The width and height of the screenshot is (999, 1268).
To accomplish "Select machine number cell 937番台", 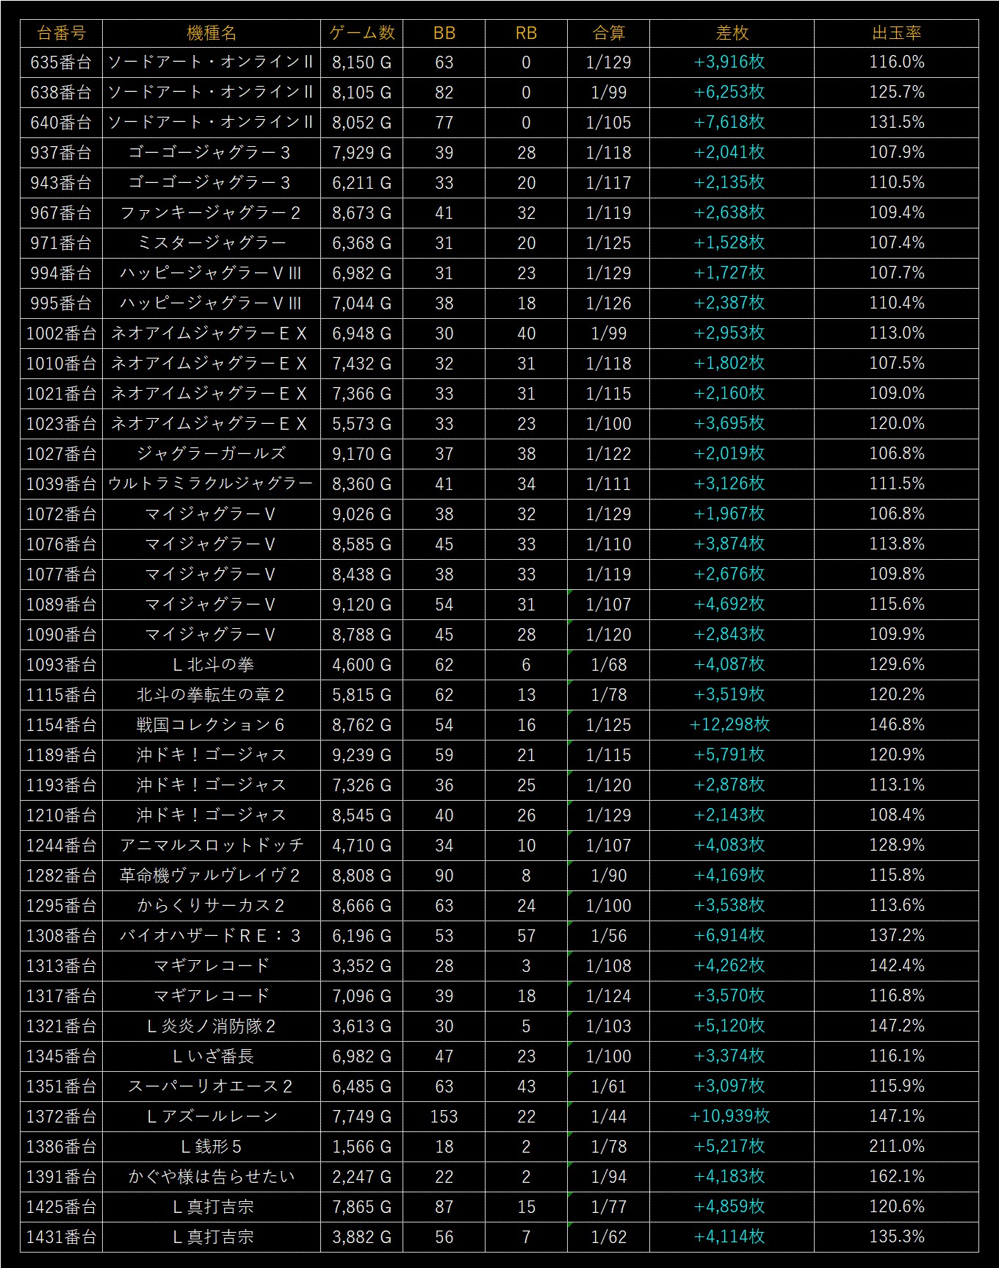I will 61,153.
